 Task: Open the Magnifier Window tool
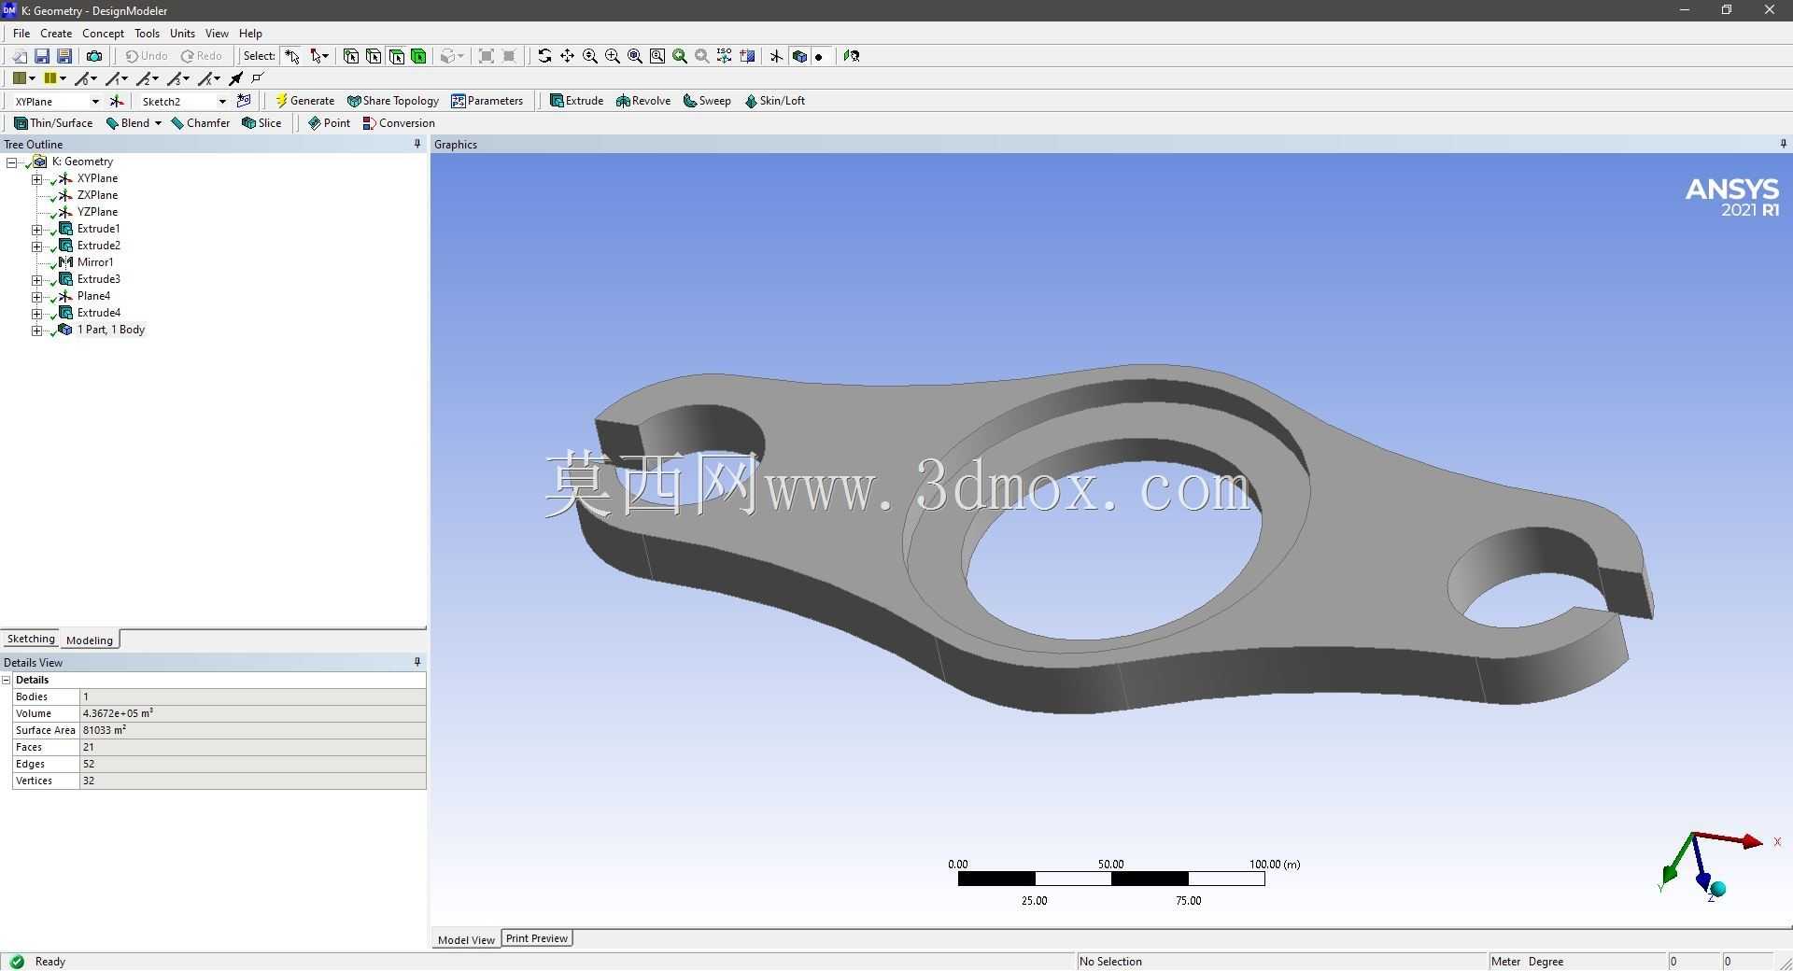657,56
